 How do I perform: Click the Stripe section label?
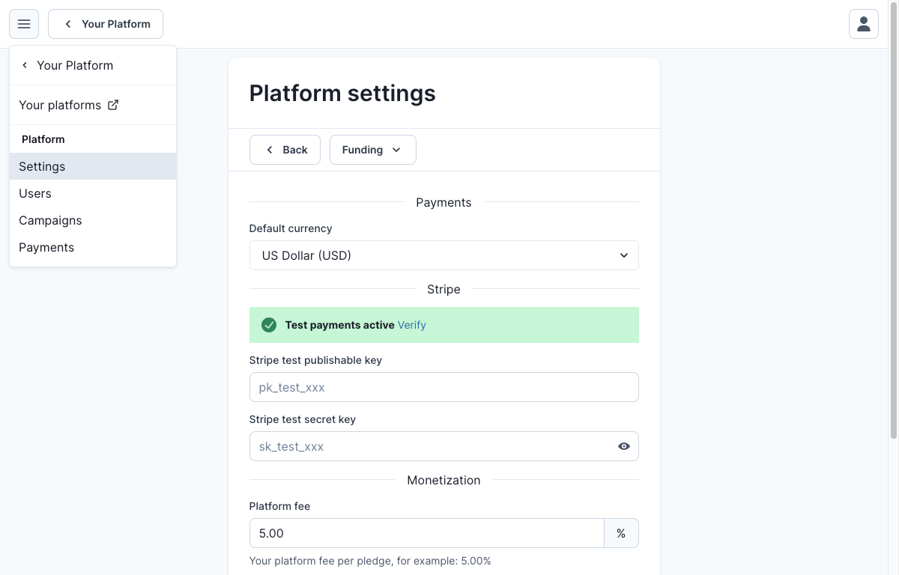(x=444, y=289)
